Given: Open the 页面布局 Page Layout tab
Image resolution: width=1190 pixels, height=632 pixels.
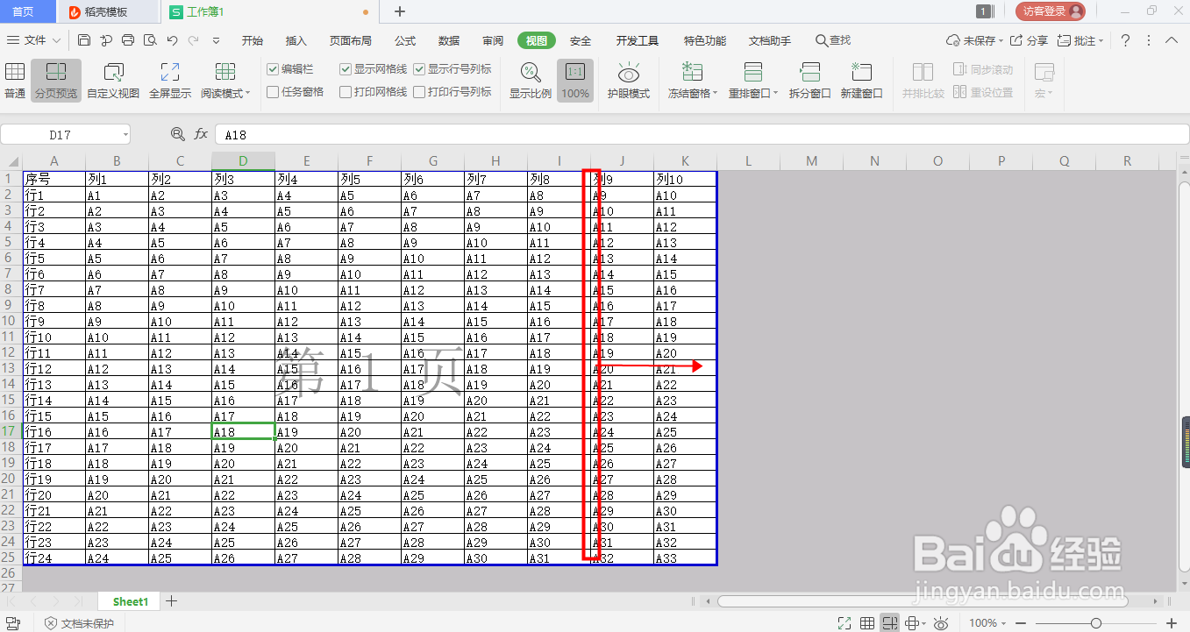Looking at the screenshot, I should pyautogui.click(x=351, y=41).
